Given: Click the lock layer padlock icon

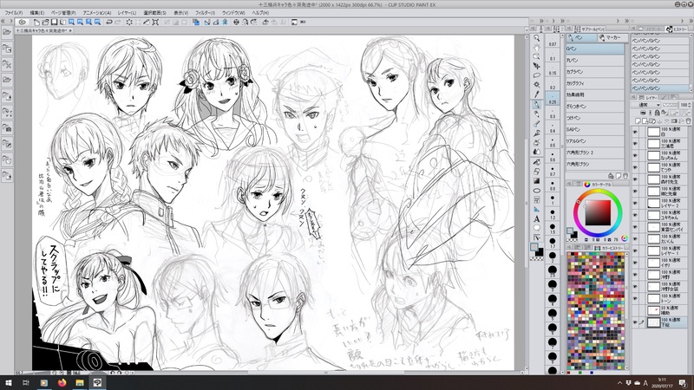Looking at the screenshot, I should click(657, 114).
